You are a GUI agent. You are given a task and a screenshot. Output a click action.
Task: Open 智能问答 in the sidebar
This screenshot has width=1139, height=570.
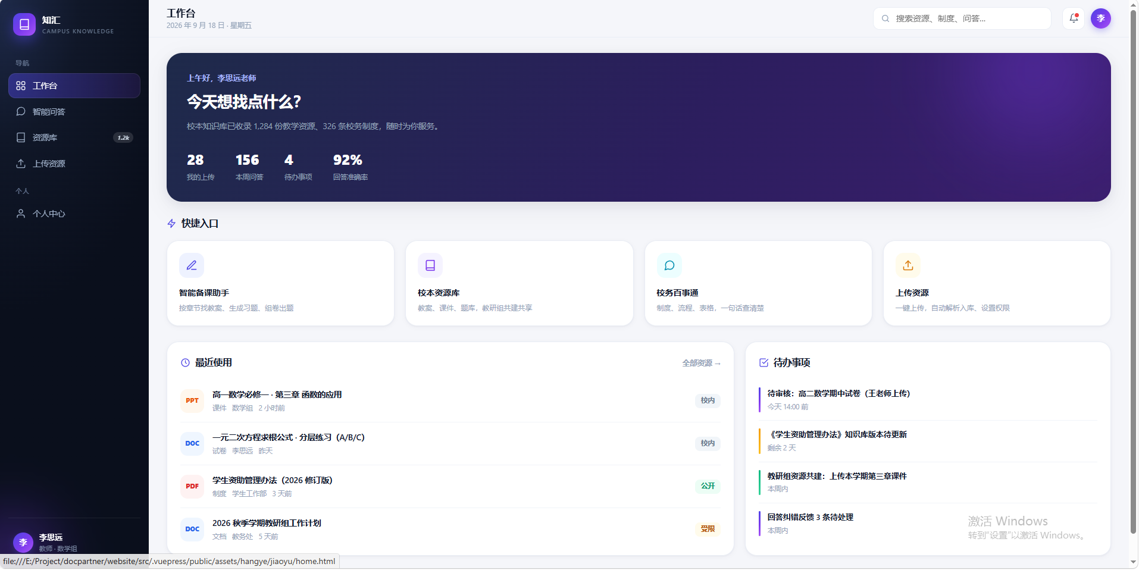pos(74,112)
